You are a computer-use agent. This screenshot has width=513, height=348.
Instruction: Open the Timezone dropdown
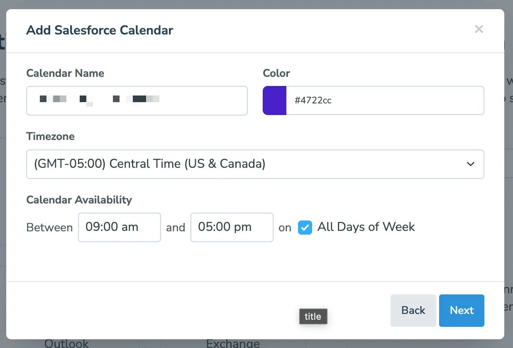click(255, 164)
